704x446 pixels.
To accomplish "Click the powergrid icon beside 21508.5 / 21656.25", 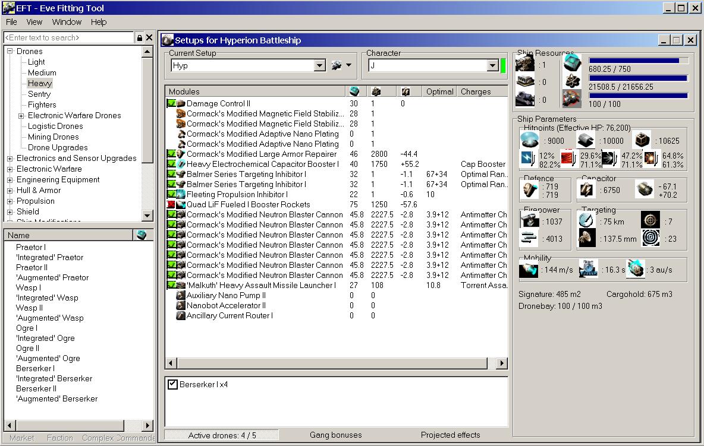I will pos(572,81).
